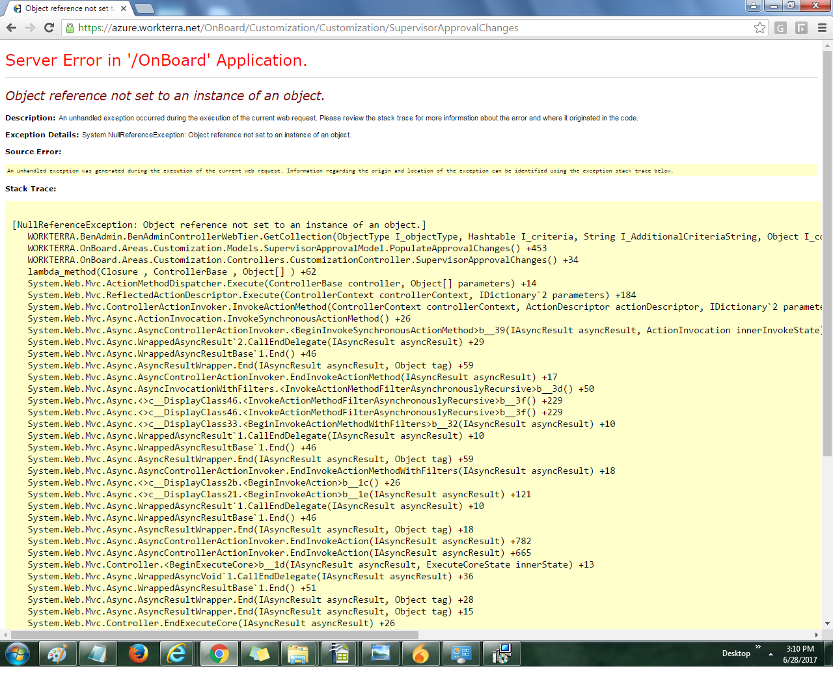
Task: Click the Chrome icon in the taskbar
Action: 219,654
